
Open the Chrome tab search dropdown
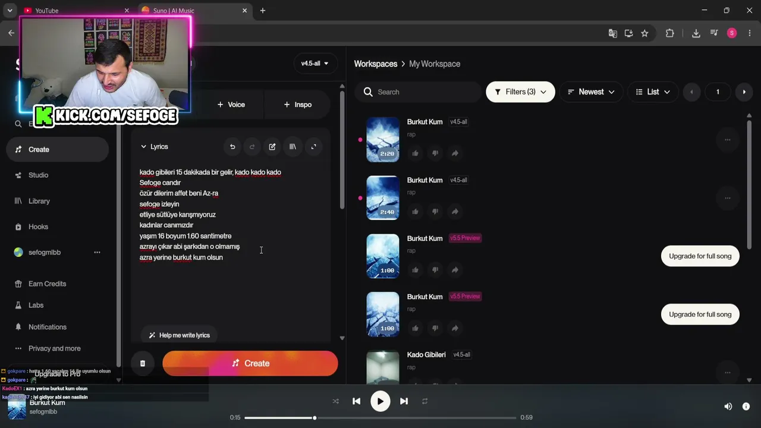click(x=10, y=11)
